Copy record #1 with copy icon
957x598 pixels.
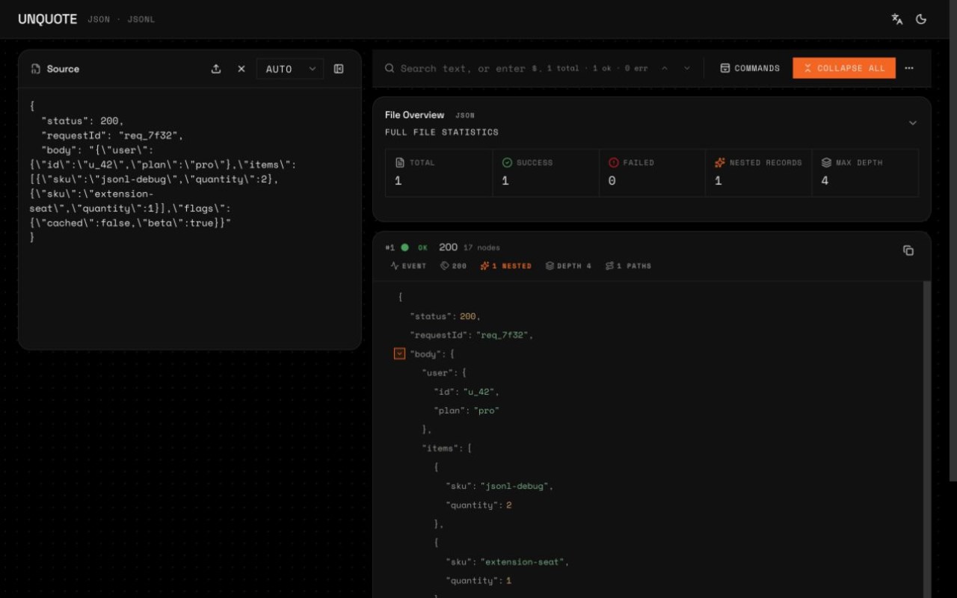click(x=908, y=250)
